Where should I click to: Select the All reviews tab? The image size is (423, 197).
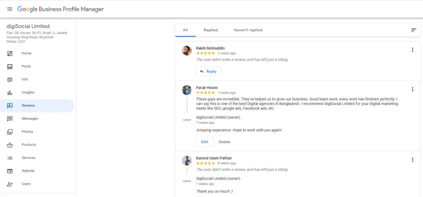(x=185, y=30)
